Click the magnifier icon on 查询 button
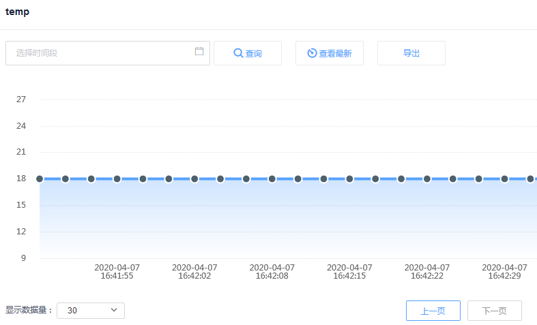537x325 pixels. pos(238,53)
